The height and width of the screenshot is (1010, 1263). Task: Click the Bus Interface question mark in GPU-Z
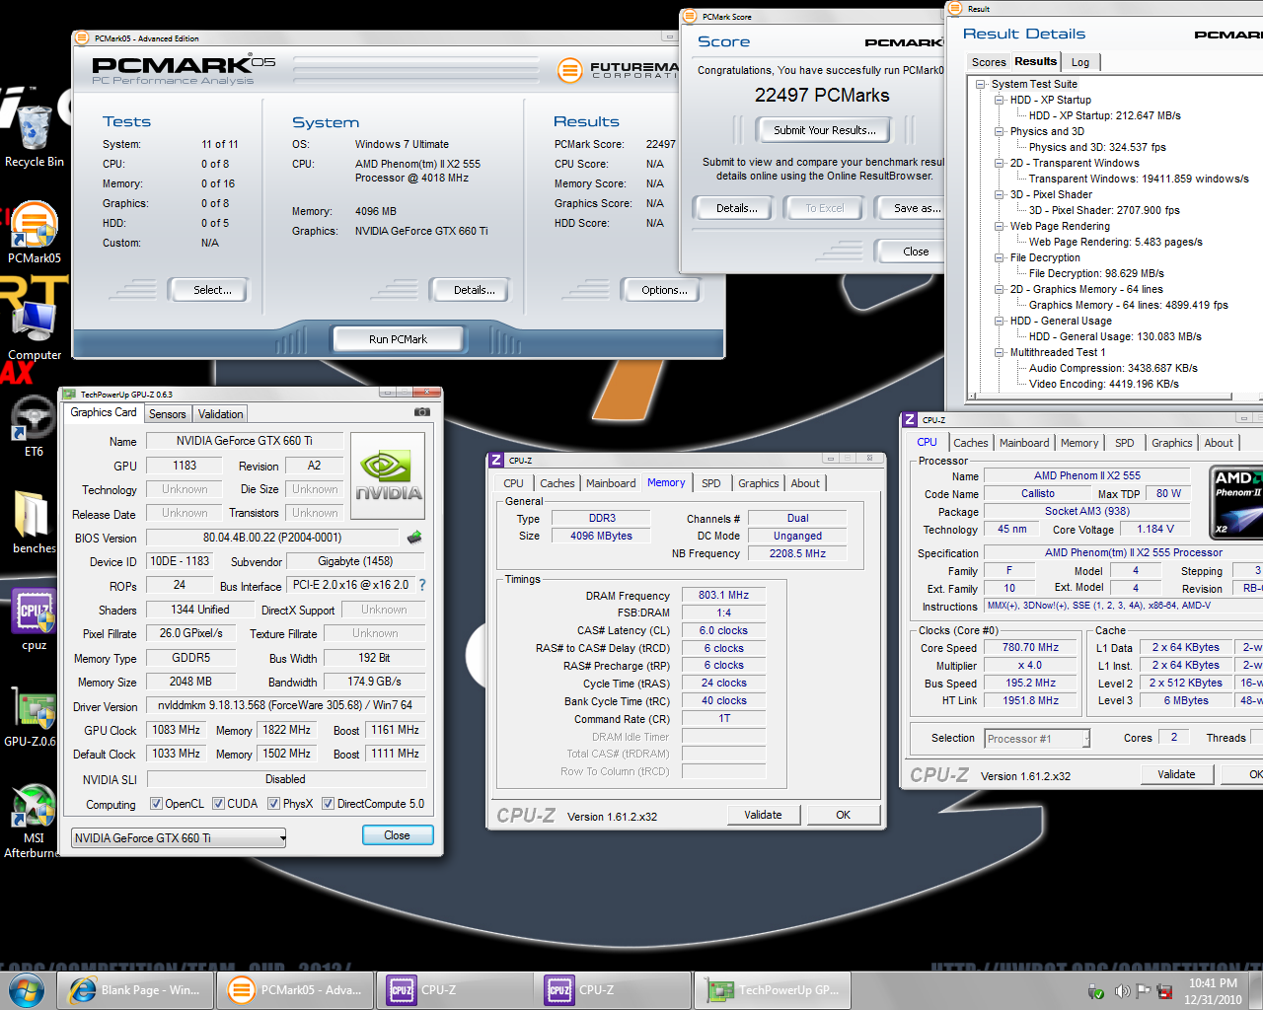coord(422,585)
